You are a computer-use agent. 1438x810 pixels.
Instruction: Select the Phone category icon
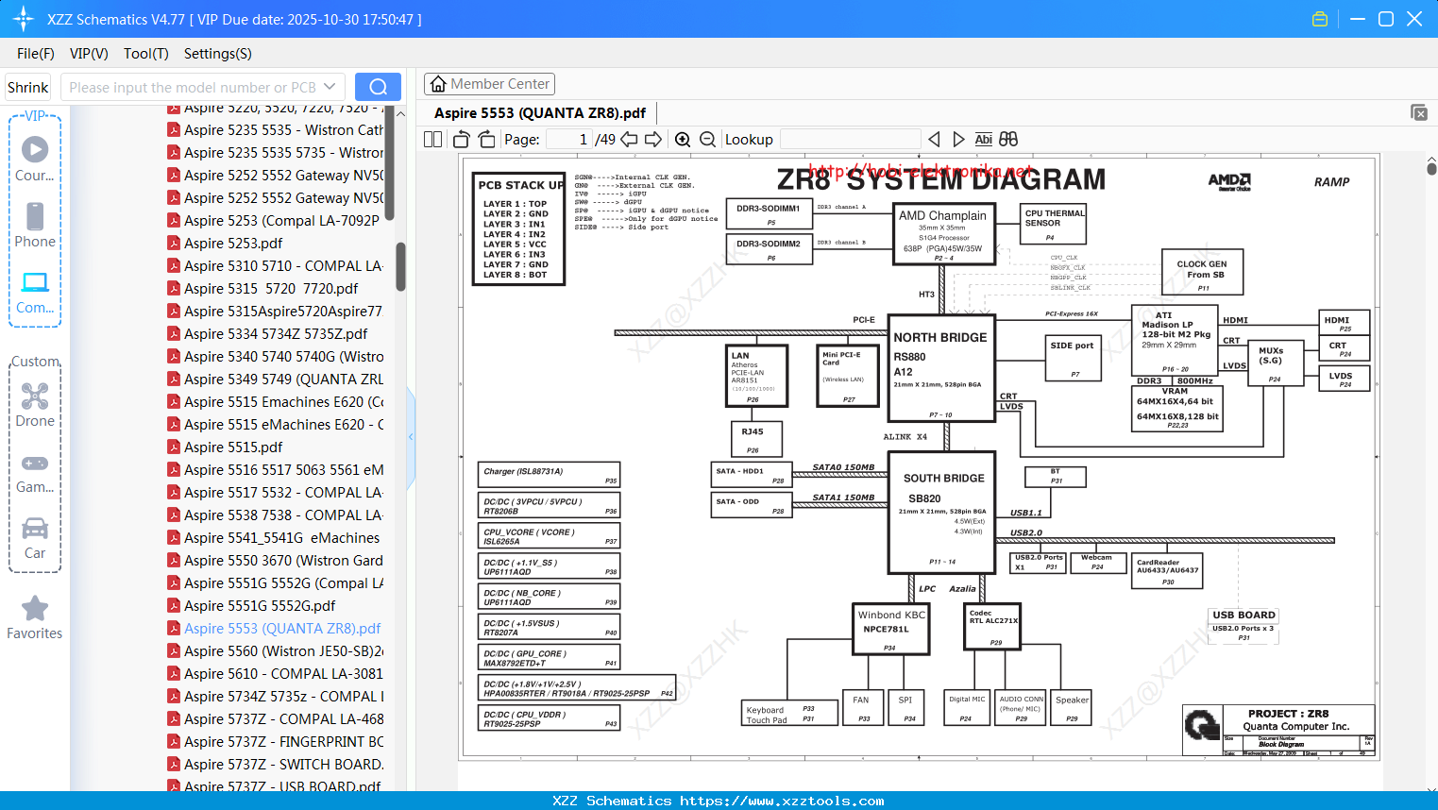pyautogui.click(x=35, y=226)
